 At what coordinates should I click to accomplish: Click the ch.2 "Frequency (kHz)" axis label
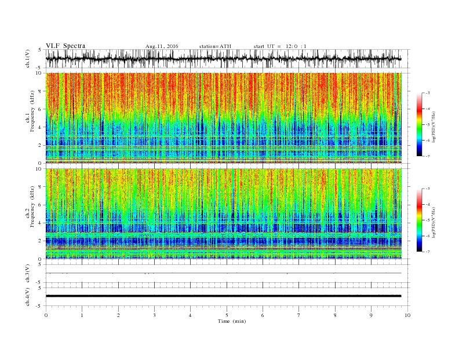point(32,207)
